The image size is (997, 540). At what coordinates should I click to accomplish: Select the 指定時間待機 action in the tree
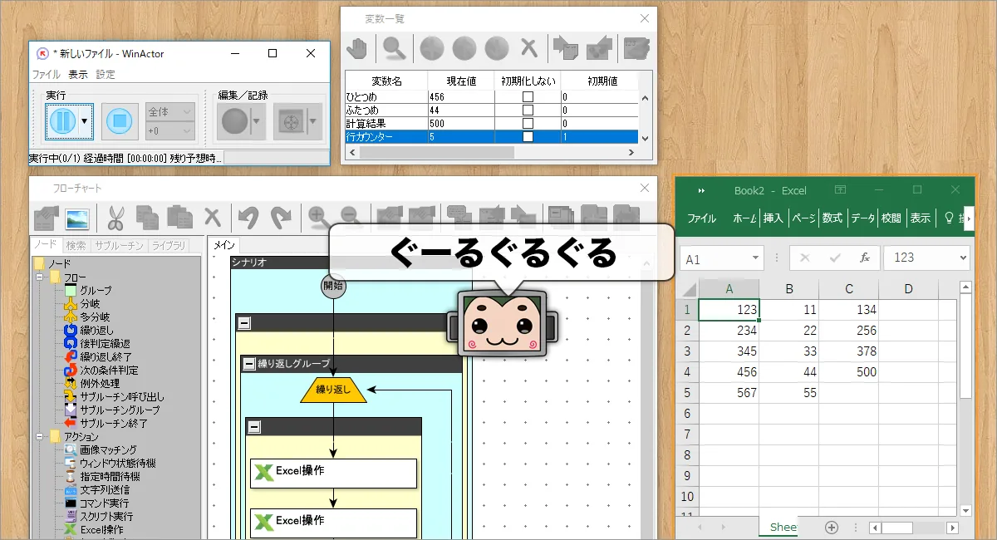pyautogui.click(x=110, y=477)
